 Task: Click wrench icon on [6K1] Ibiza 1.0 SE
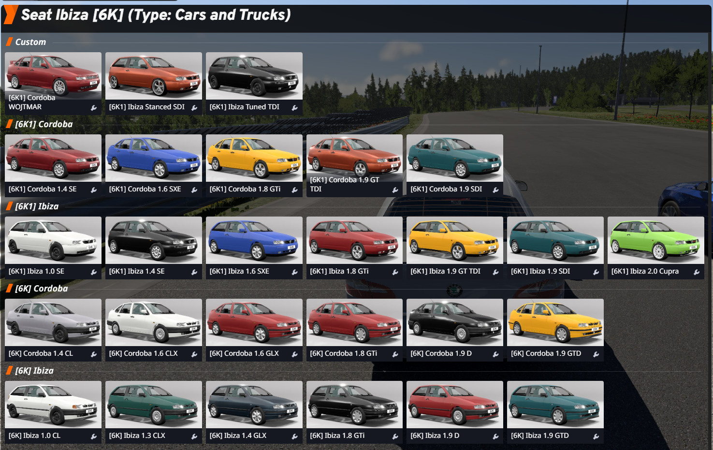click(x=94, y=272)
